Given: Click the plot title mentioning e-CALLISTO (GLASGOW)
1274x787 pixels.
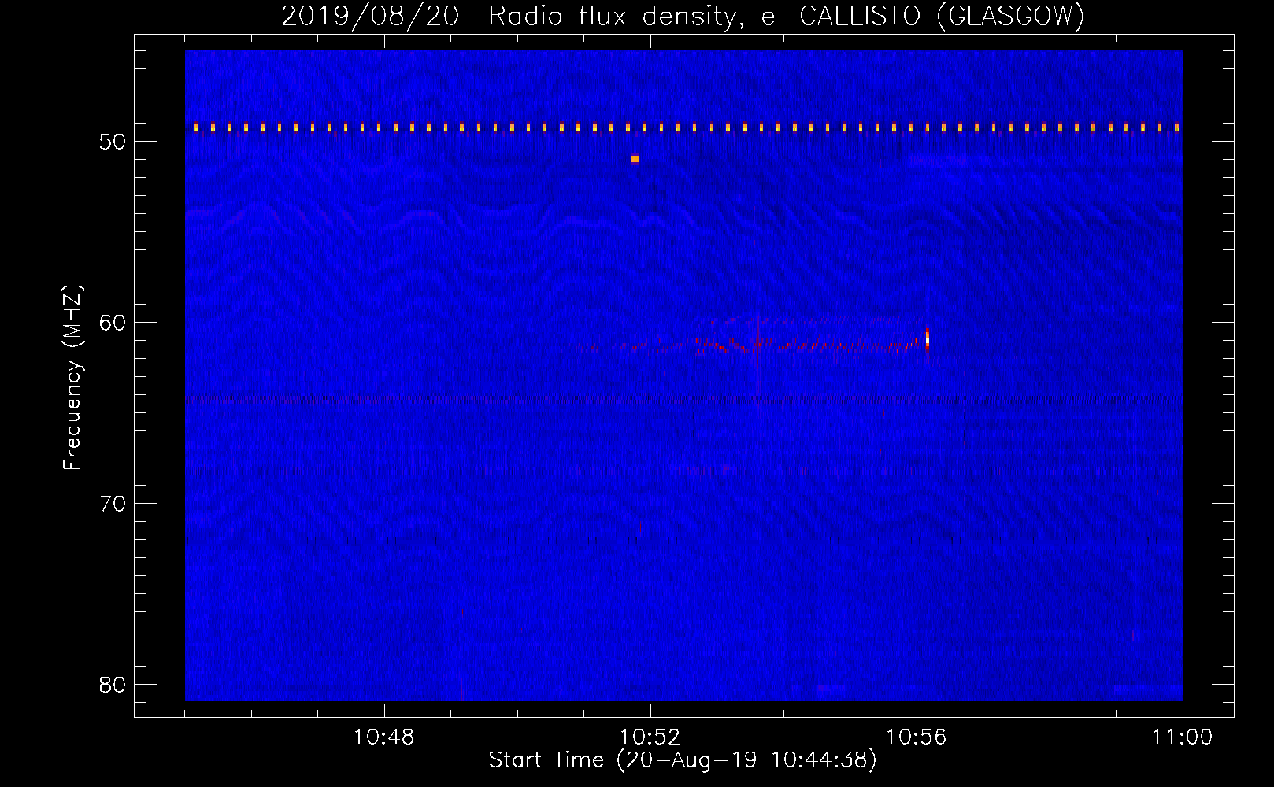Looking at the screenshot, I should (x=683, y=16).
